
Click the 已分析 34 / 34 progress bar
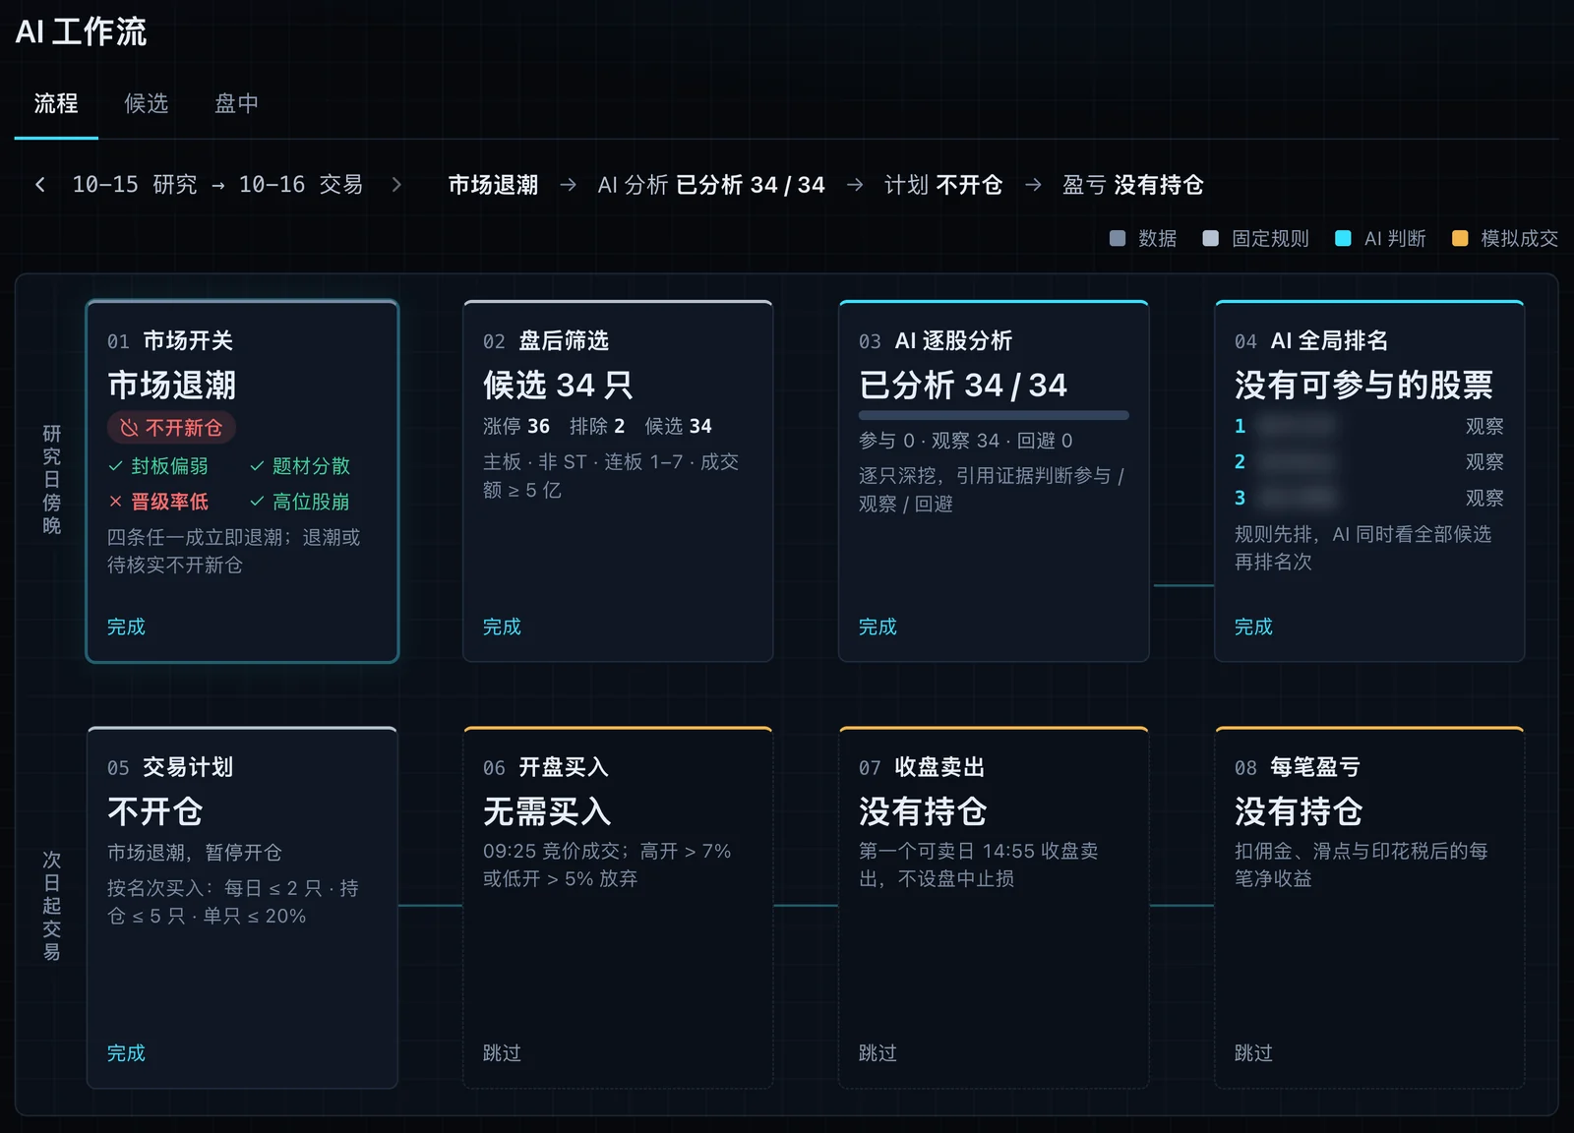coord(994,415)
